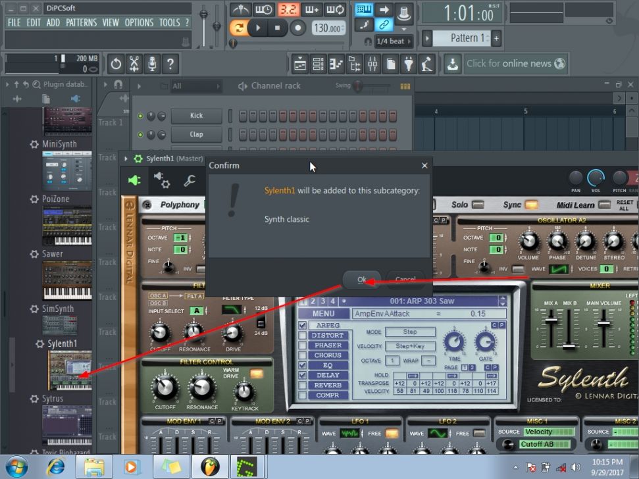Toggle the 3.2 countdown before recording
This screenshot has width=639, height=479.
pyautogui.click(x=288, y=9)
